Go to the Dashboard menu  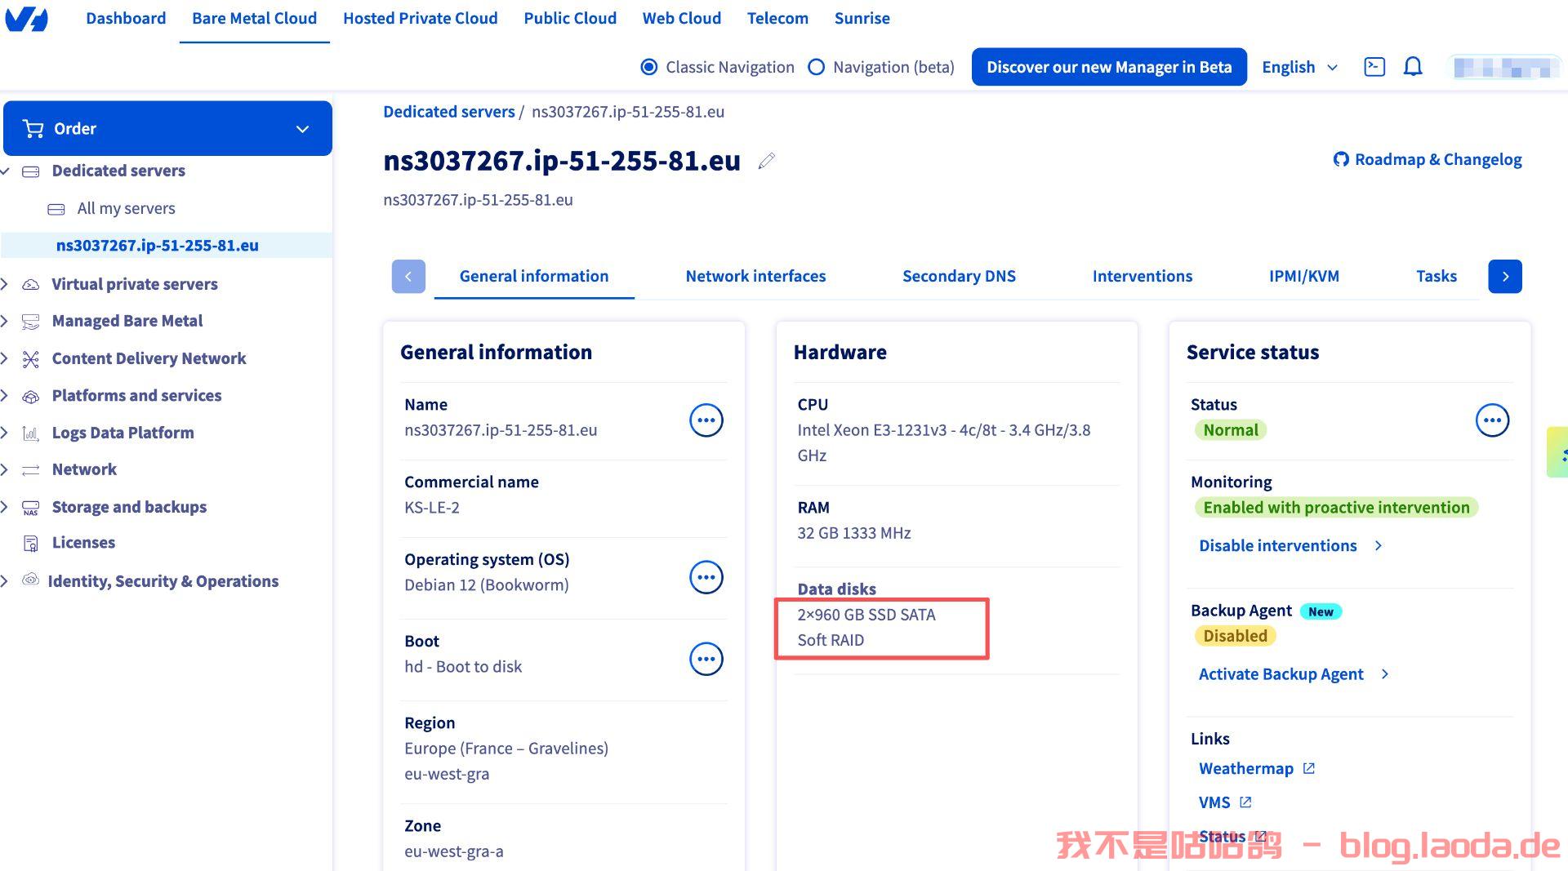click(x=126, y=18)
